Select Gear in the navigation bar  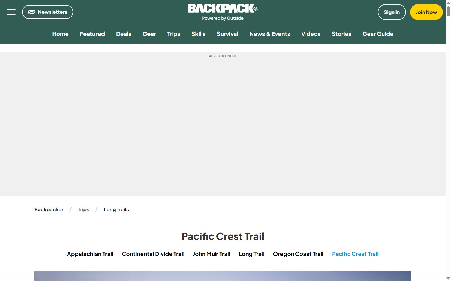coord(149,34)
